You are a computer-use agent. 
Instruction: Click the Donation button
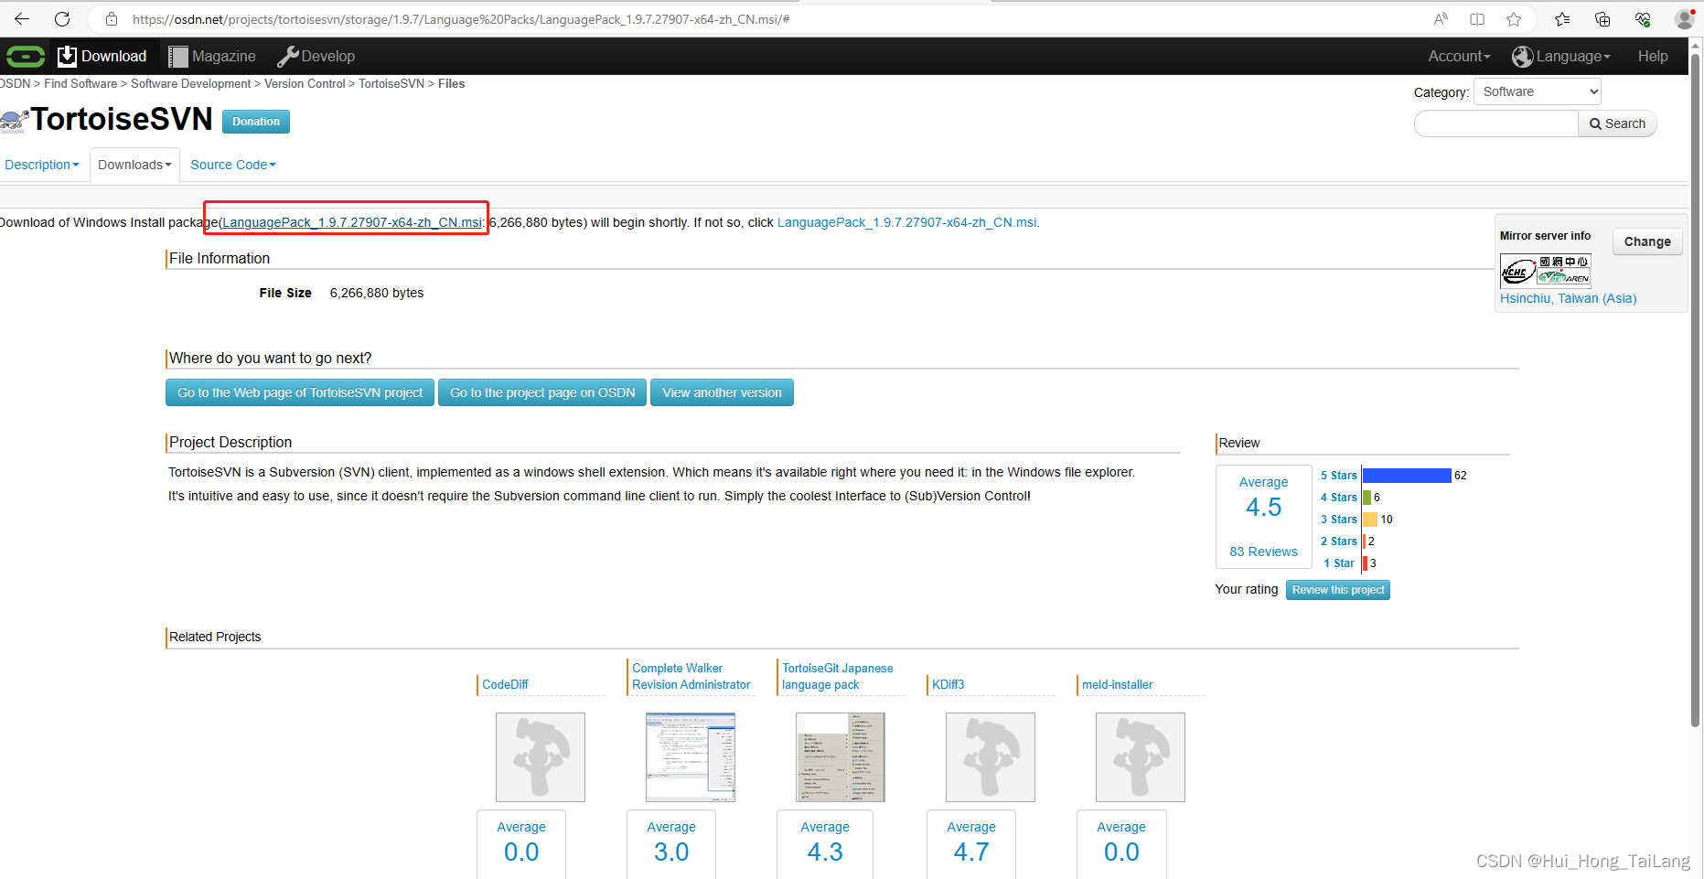[256, 122]
